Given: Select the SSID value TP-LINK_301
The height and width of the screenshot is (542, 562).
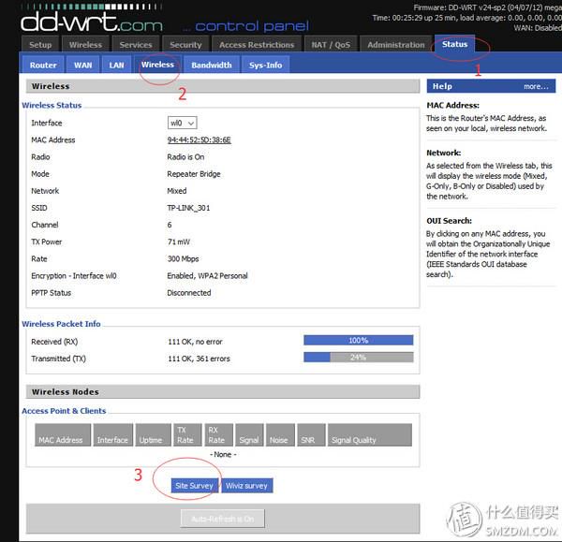Looking at the screenshot, I should coord(188,208).
